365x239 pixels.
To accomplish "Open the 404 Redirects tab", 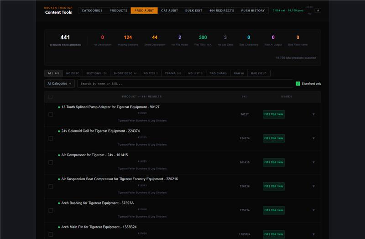I will [222, 10].
